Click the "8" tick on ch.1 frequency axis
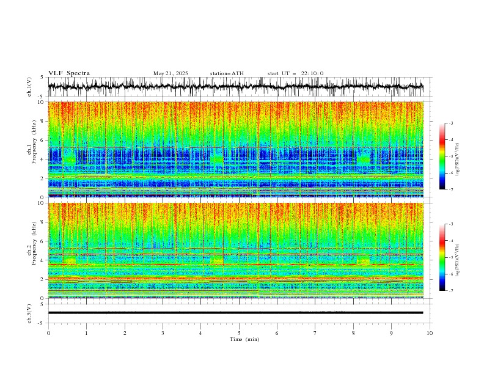The image size is (484, 374). pos(43,121)
